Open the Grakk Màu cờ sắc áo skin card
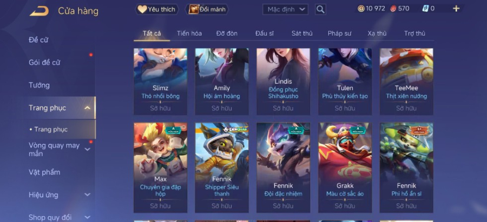The image size is (487, 222). [x=345, y=167]
